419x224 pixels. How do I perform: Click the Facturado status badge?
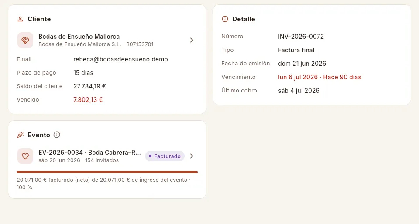[x=165, y=156]
